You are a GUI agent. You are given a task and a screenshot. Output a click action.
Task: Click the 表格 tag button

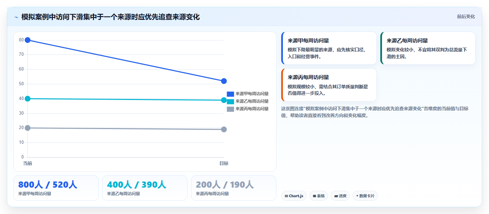(319, 196)
